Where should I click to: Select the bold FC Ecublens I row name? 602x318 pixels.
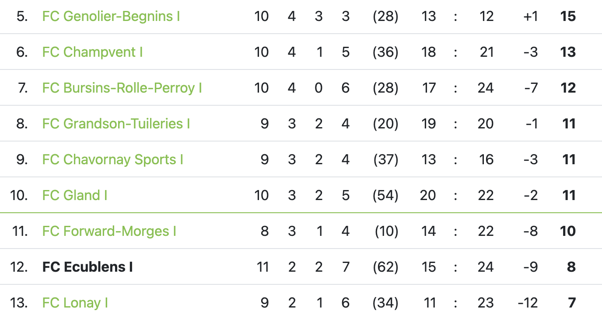(x=87, y=267)
